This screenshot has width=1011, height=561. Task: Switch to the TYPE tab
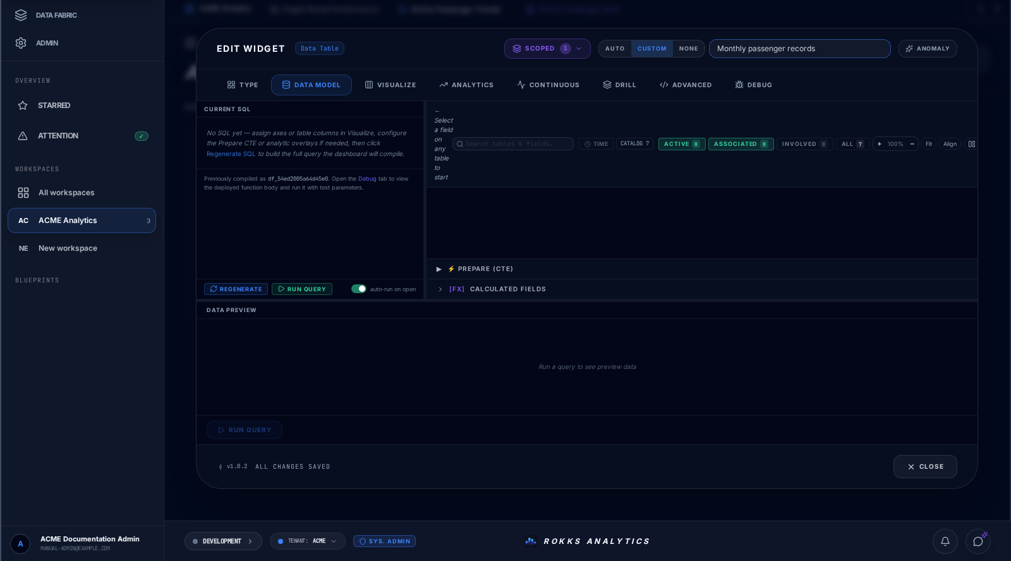click(243, 85)
